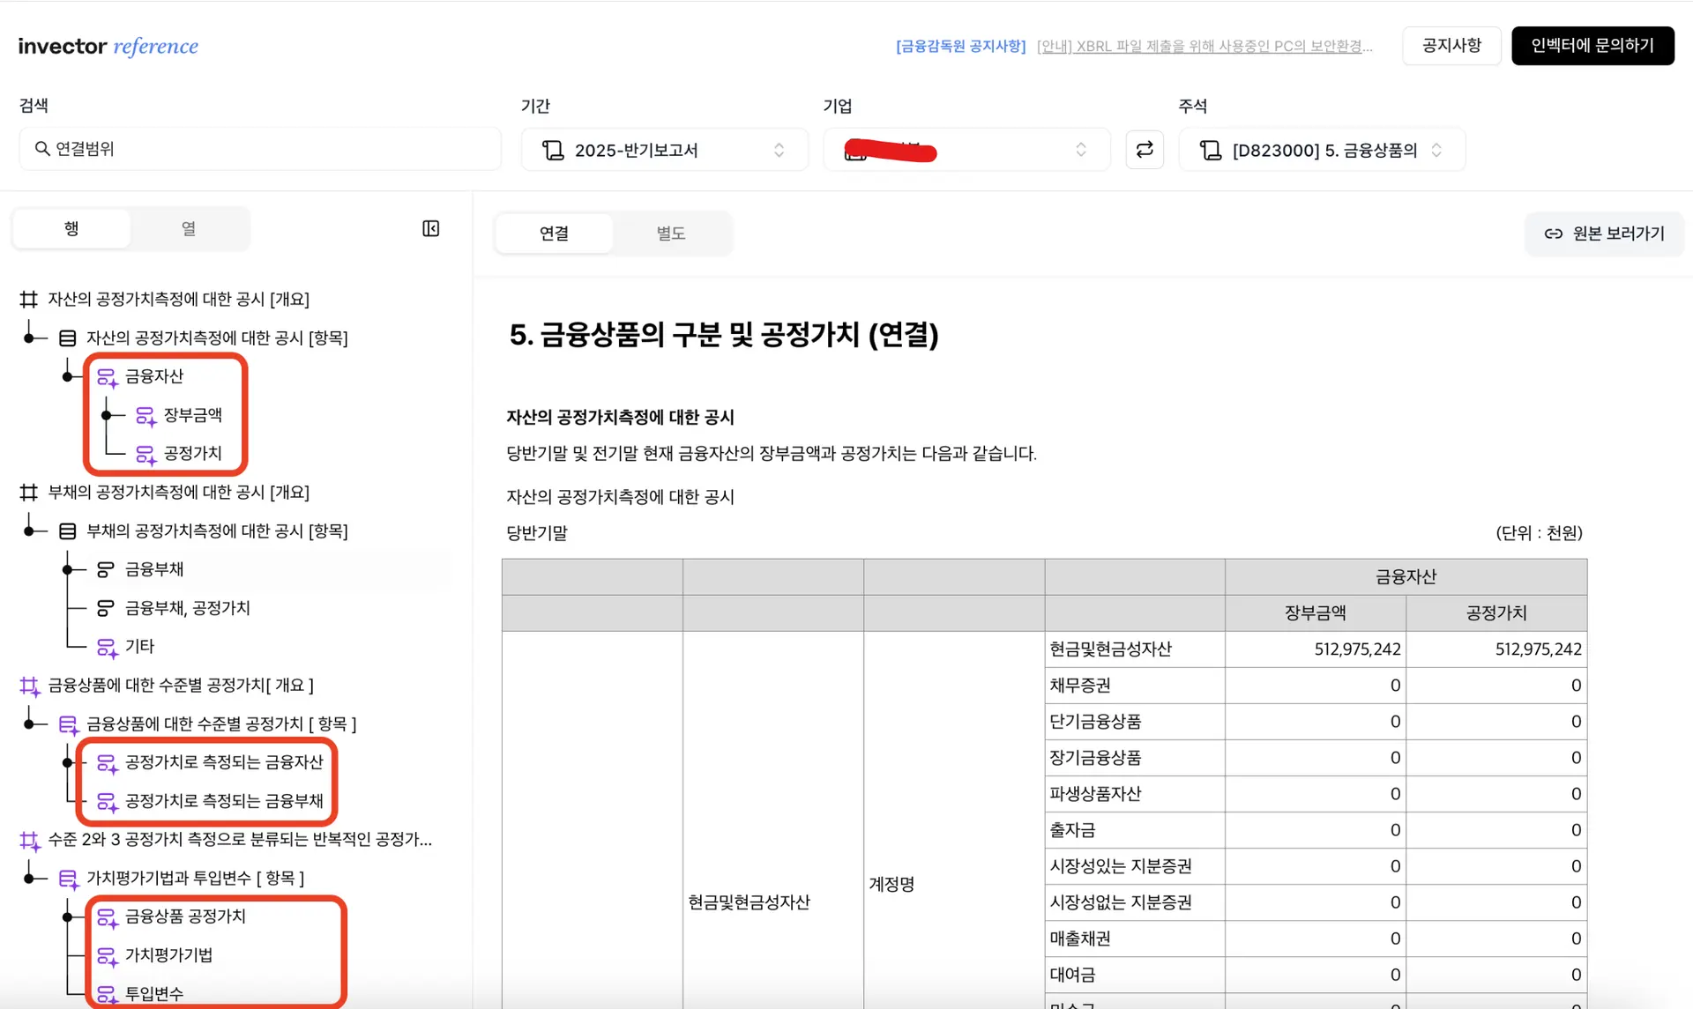Click the 금융부채 node icon

click(x=105, y=568)
